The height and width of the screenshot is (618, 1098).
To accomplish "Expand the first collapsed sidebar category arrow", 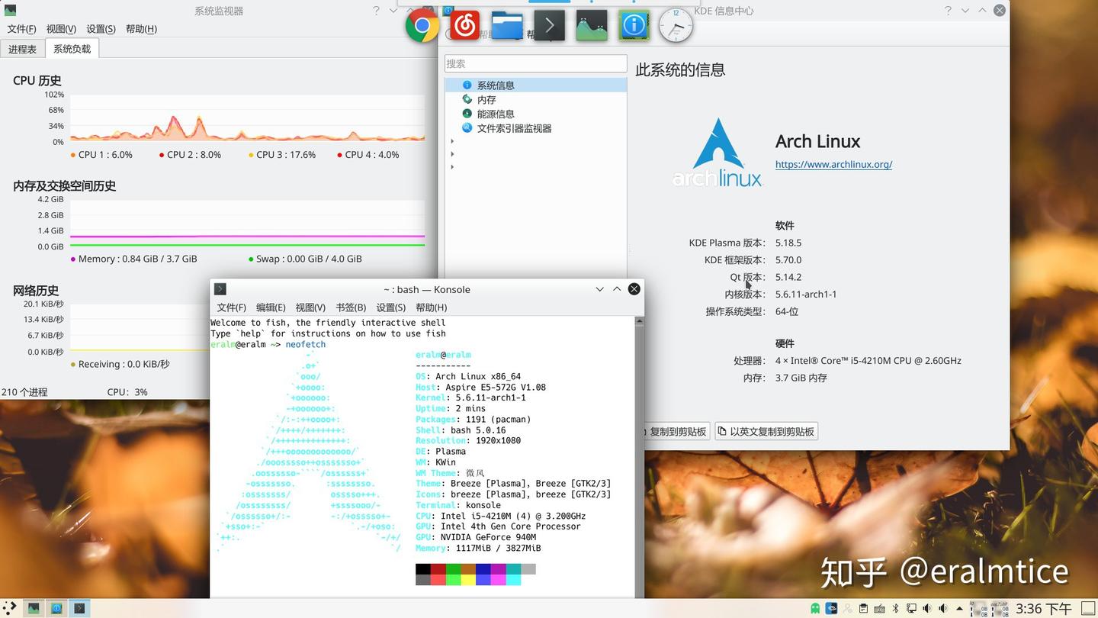I will 451,140.
